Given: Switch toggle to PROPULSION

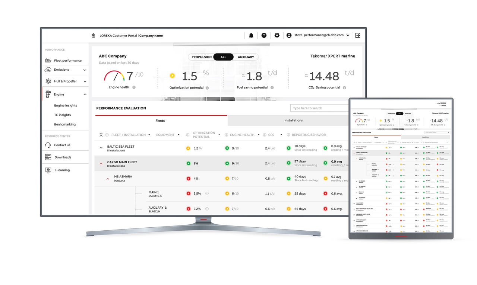Looking at the screenshot, I should pos(202,57).
